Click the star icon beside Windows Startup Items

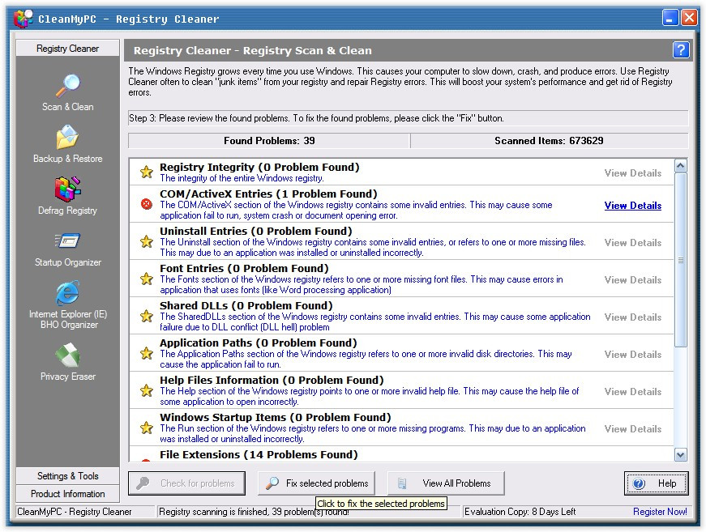[147, 428]
